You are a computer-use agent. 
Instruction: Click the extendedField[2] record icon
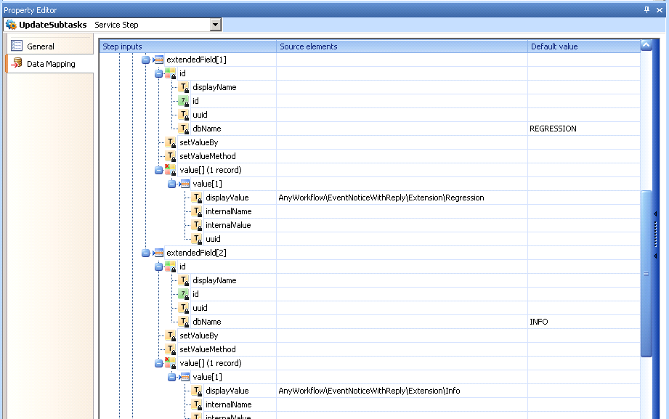tap(159, 253)
